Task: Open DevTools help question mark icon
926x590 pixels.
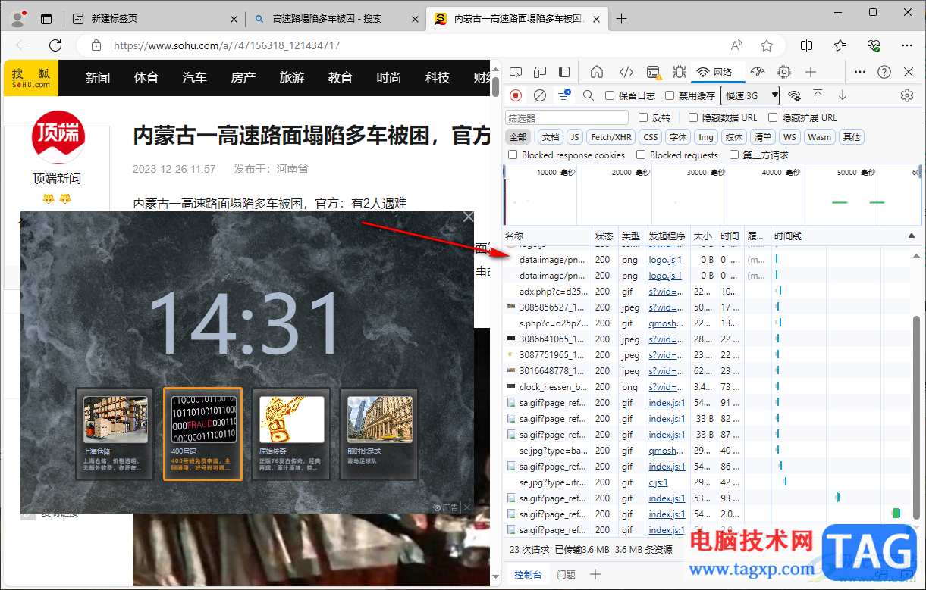Action: coord(884,72)
